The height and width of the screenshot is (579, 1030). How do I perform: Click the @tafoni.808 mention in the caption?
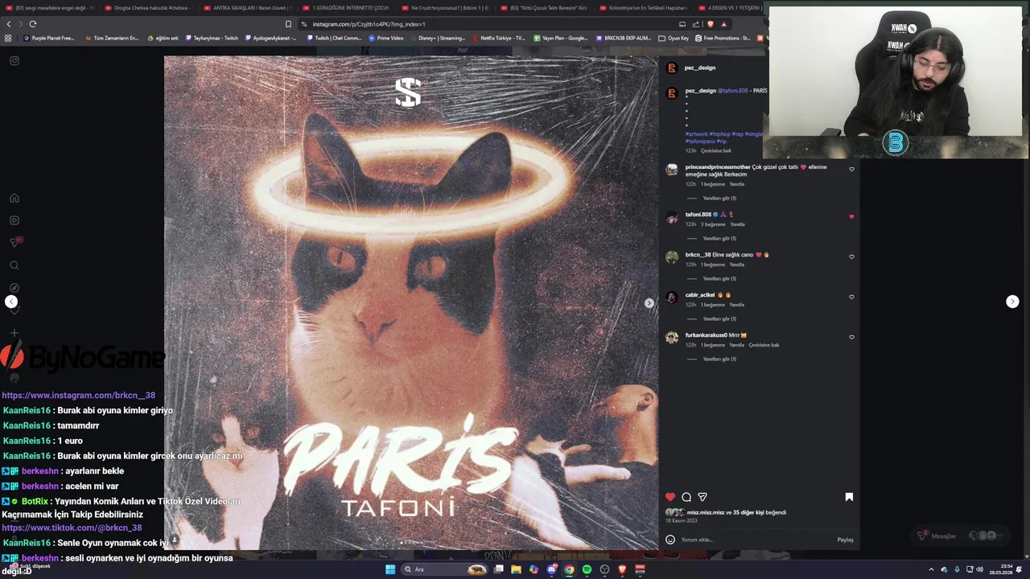732,91
